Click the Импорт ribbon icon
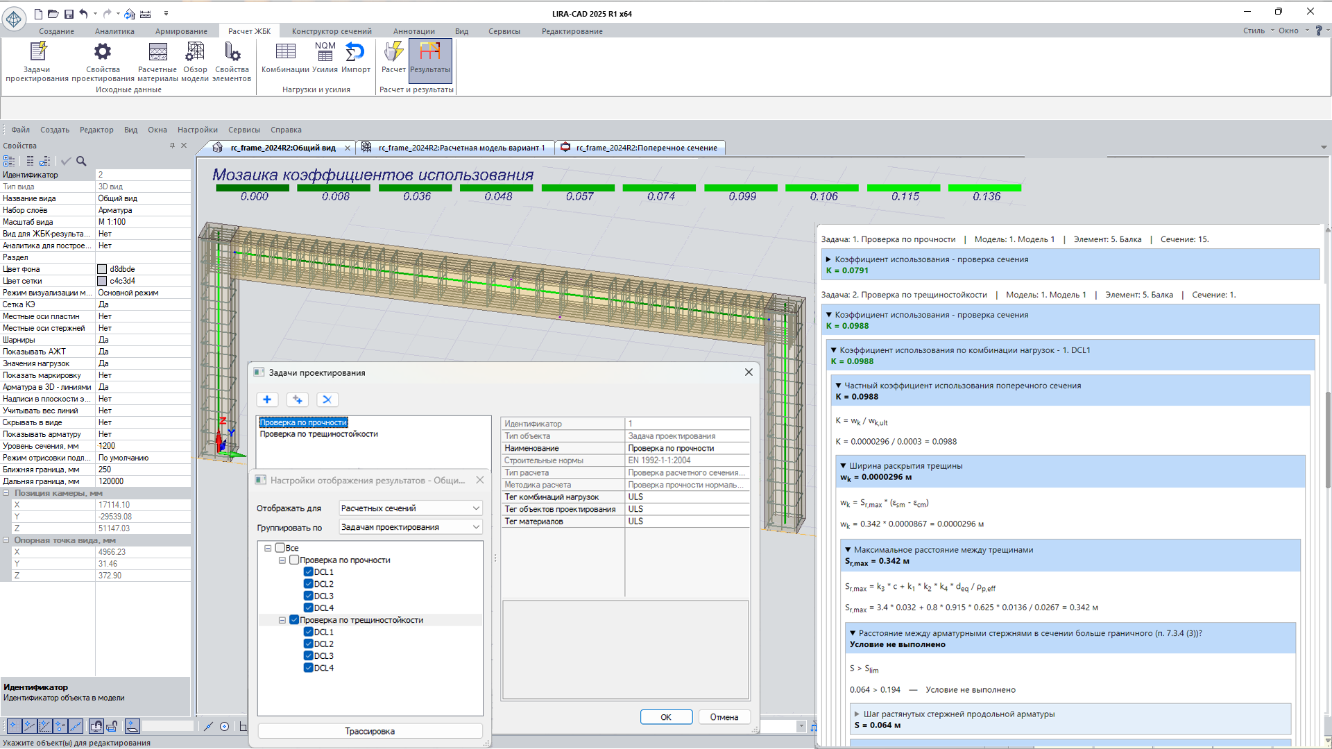 pos(355,53)
